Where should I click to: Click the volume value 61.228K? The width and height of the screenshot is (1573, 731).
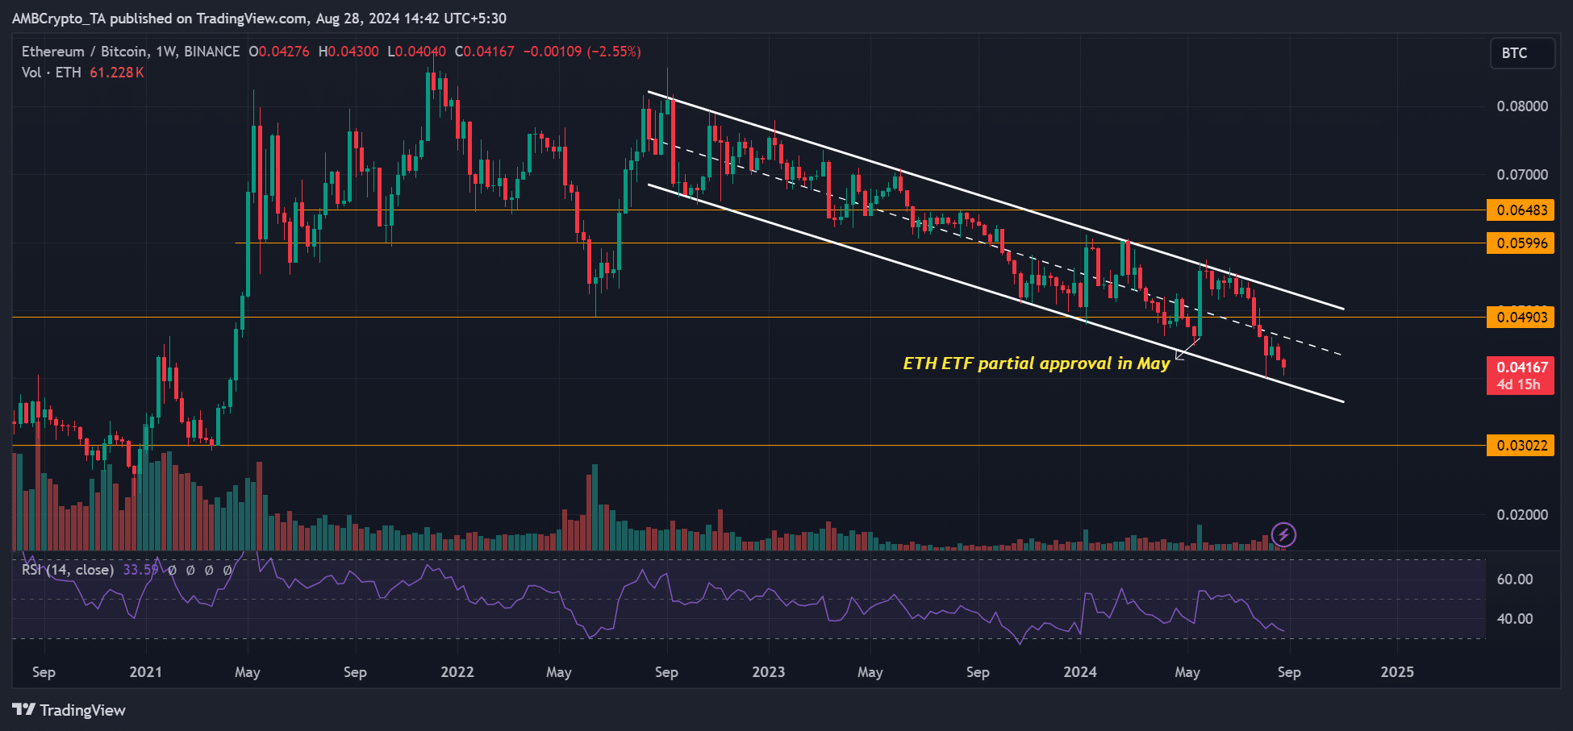(x=117, y=73)
